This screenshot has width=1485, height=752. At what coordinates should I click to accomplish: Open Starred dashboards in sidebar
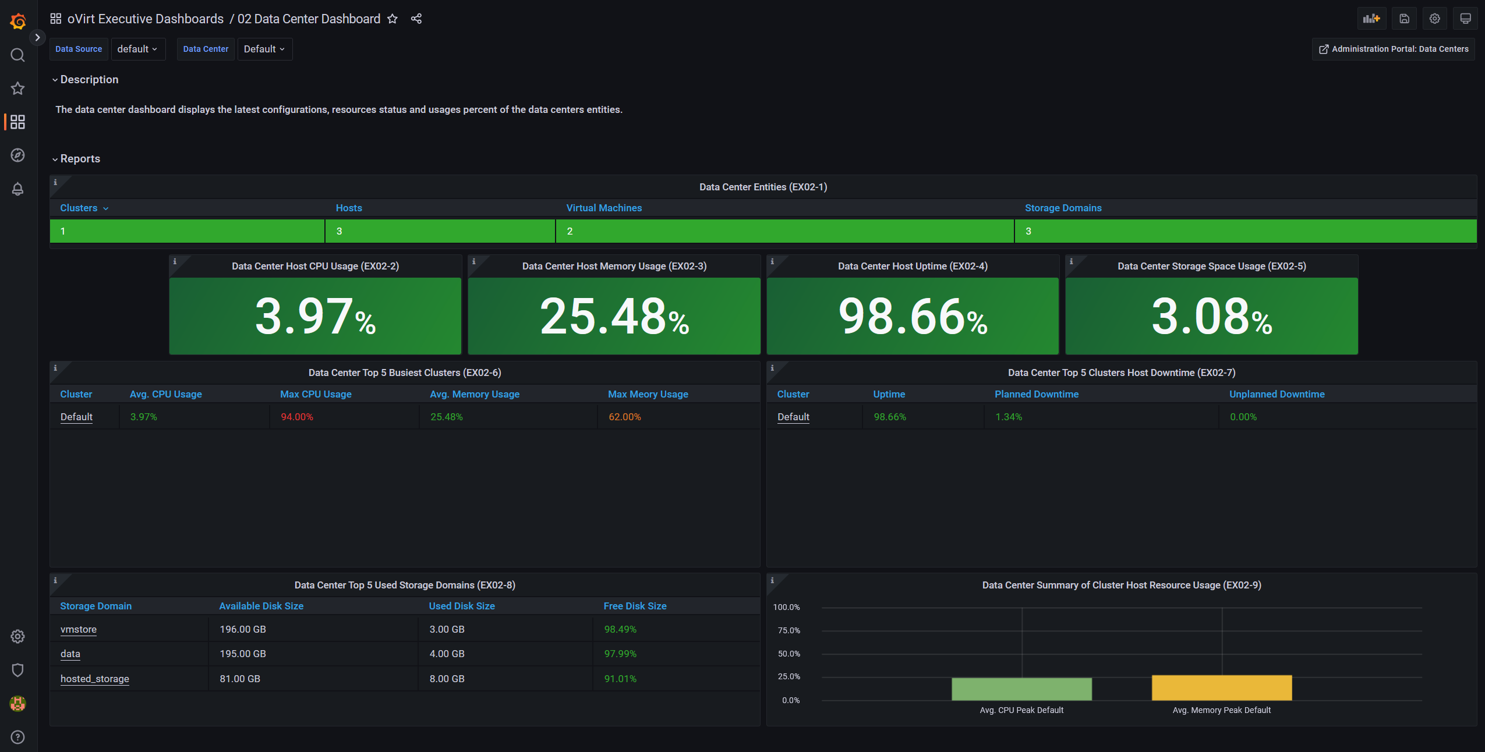click(x=18, y=88)
